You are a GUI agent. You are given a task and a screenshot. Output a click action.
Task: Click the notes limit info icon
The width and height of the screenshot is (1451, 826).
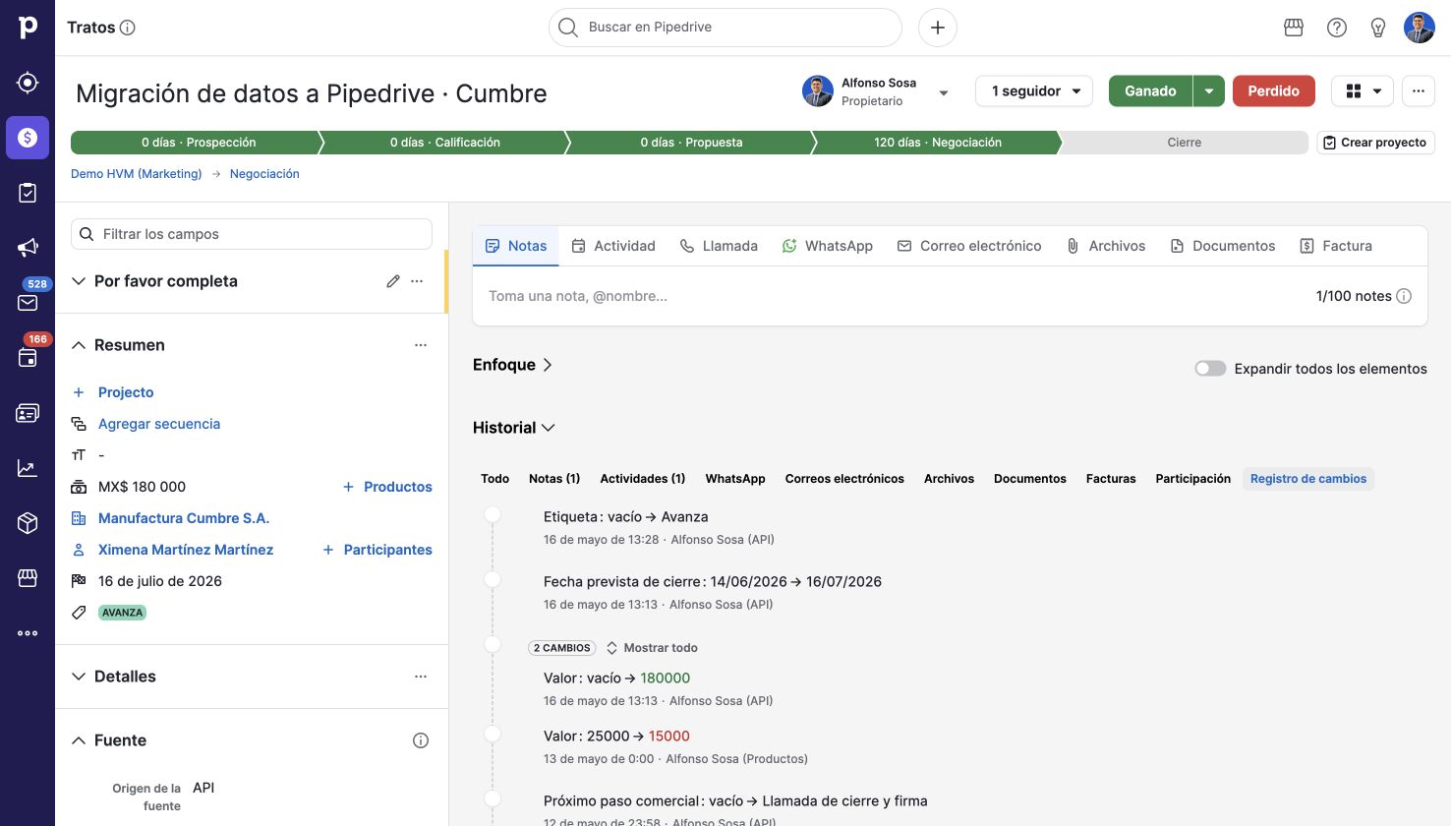1404,296
